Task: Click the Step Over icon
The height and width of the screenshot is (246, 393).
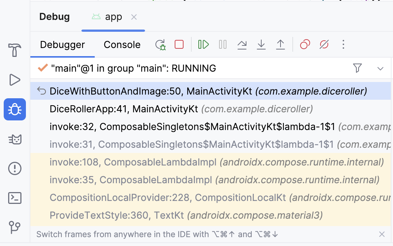Action: 242,45
